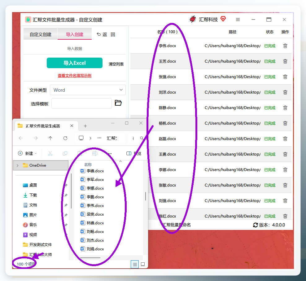Select file 刘杰.docx in Explorer
Image resolution: width=306 pixels, height=281 pixels.
click(x=92, y=240)
